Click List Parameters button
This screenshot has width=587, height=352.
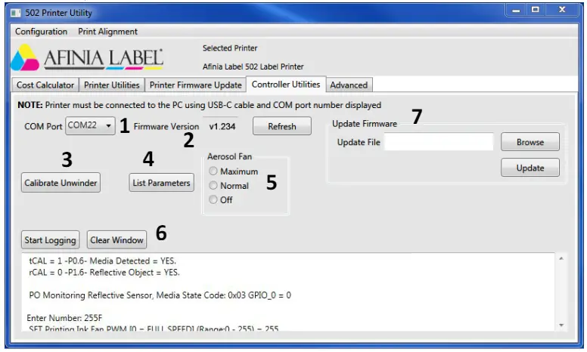pyautogui.click(x=160, y=183)
